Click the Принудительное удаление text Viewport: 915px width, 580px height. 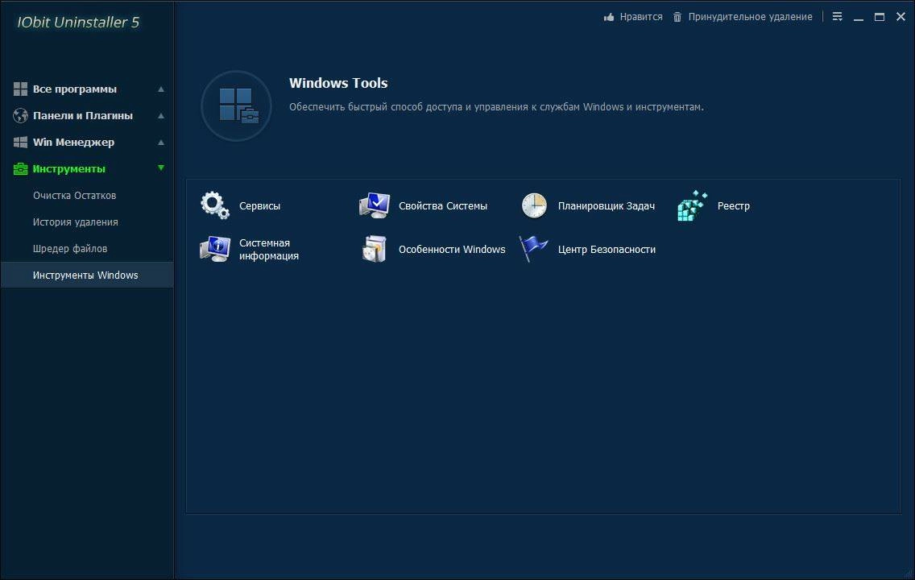pos(751,17)
